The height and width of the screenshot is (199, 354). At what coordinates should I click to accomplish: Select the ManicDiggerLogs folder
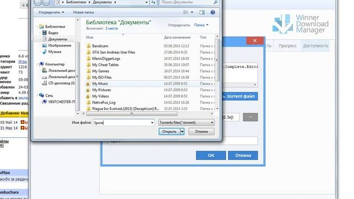tap(106, 59)
